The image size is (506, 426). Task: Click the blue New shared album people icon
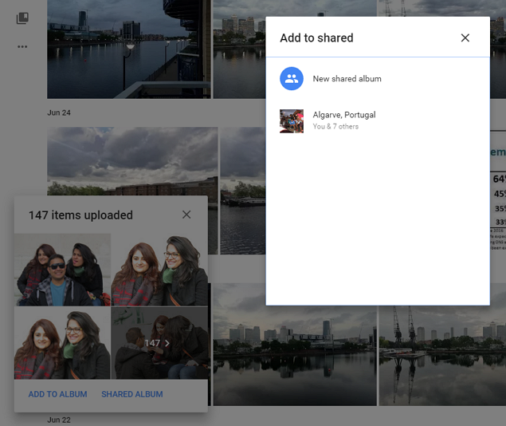[x=292, y=78]
